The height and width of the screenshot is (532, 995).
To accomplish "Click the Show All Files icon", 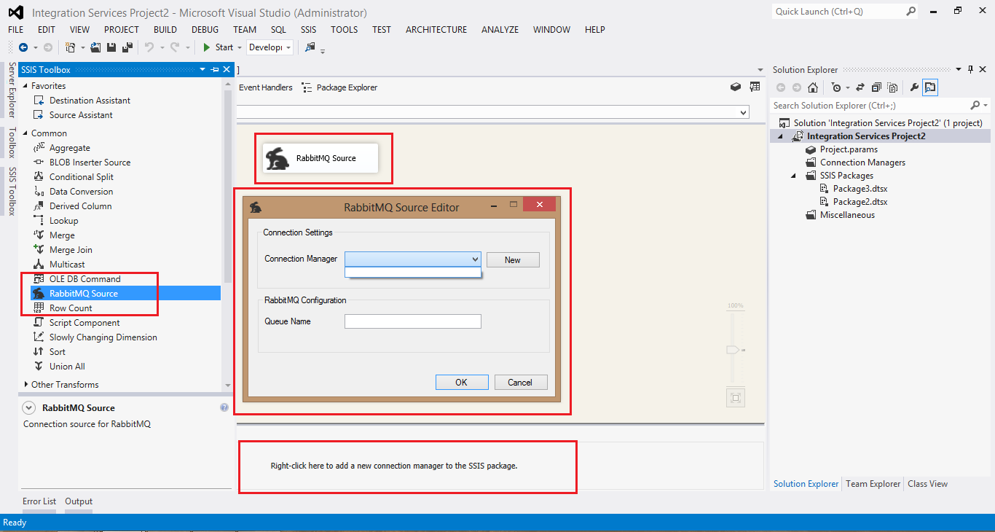I will [x=892, y=87].
